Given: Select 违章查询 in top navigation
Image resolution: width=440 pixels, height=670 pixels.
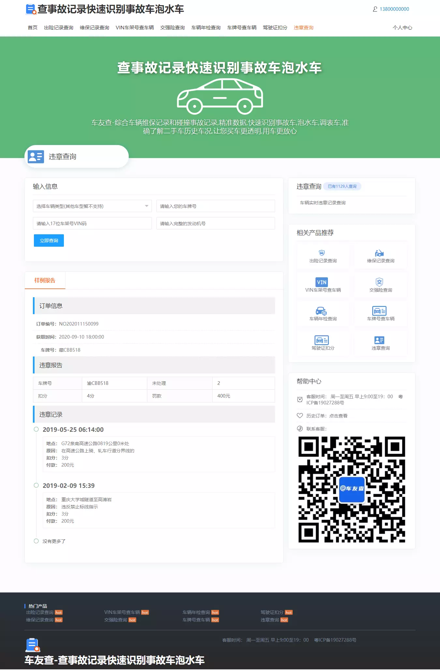Looking at the screenshot, I should [x=303, y=28].
